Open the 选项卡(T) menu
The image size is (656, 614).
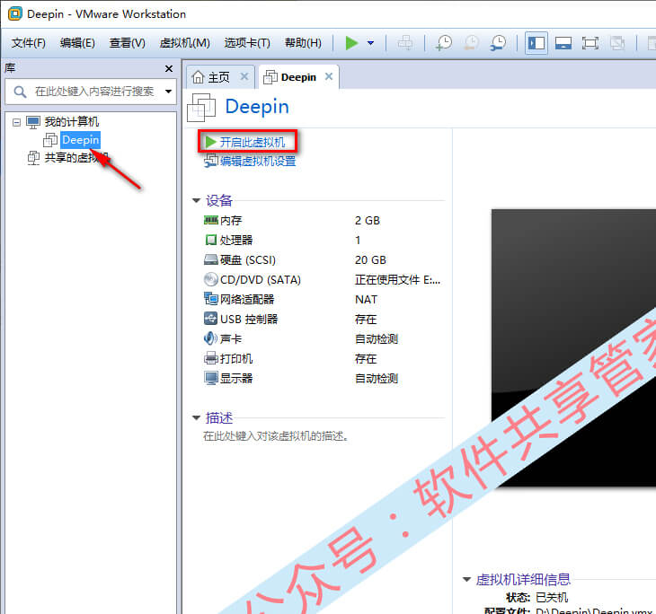pos(247,42)
